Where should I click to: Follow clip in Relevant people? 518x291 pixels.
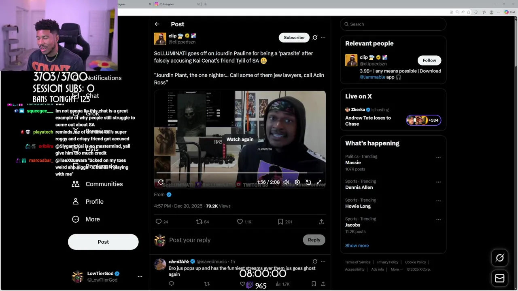429,60
